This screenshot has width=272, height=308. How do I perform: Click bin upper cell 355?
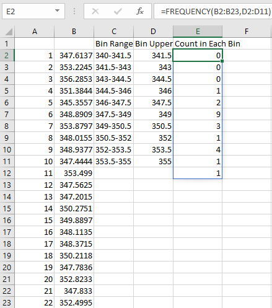point(154,161)
